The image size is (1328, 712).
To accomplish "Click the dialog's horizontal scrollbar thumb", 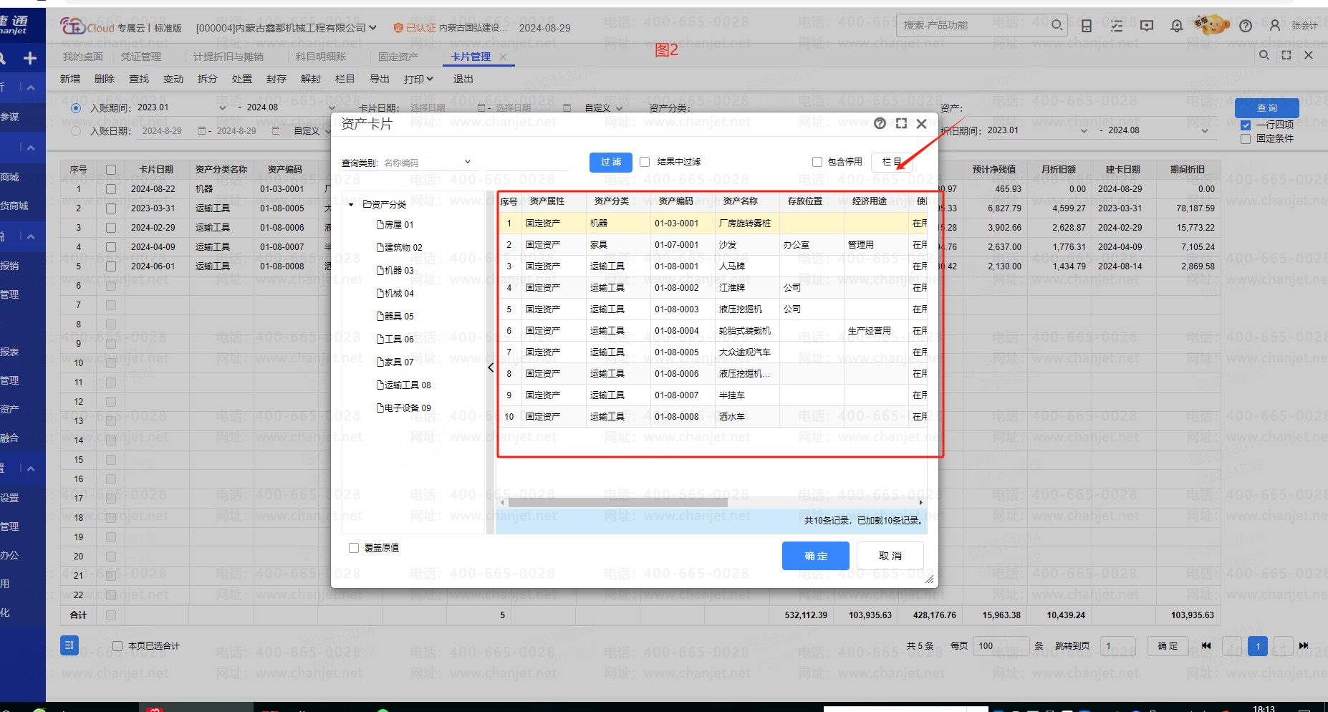I will [x=617, y=502].
